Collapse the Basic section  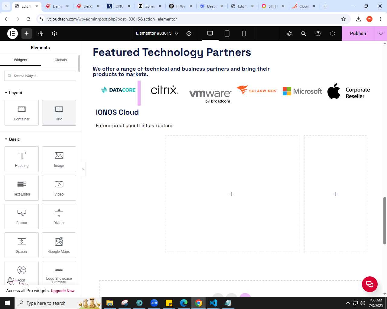point(12,139)
